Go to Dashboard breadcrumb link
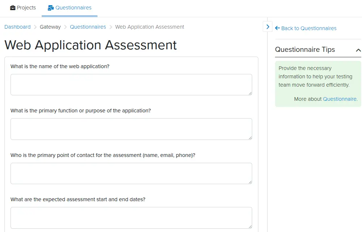 tap(17, 27)
